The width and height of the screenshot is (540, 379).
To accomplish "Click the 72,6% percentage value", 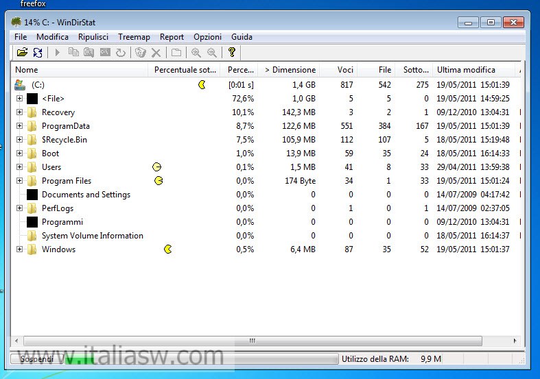I will pyautogui.click(x=243, y=99).
